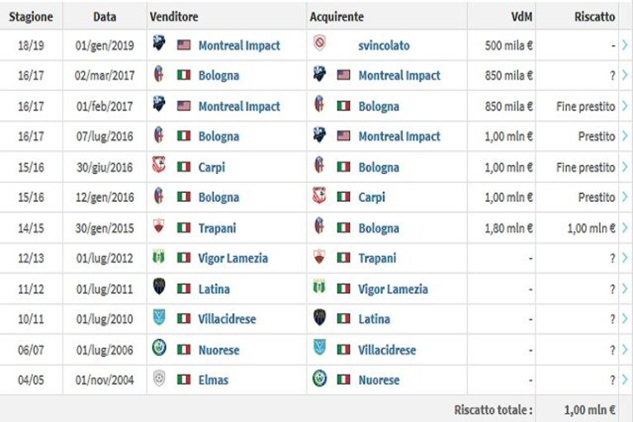
Task: Click Nuorese crest in 01/lug/2006 seller row
Action: pyautogui.click(x=159, y=348)
